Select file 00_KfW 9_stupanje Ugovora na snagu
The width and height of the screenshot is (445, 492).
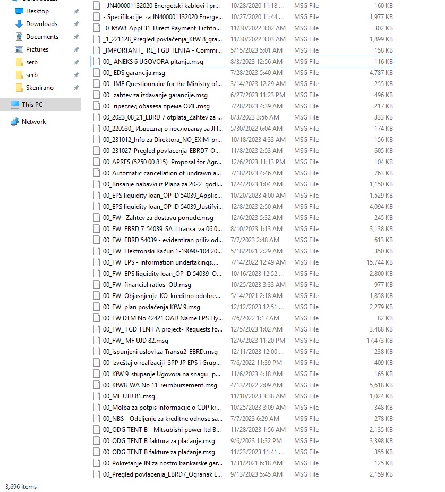click(x=162, y=374)
